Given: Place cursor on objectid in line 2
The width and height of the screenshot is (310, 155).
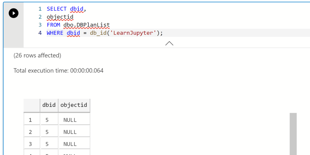Looking at the screenshot, I should point(60,17).
